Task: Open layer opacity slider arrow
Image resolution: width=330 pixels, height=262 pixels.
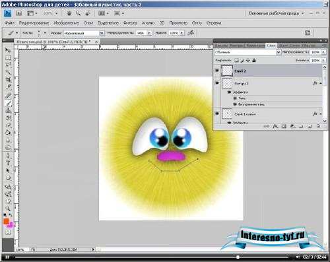Action: tap(323, 52)
